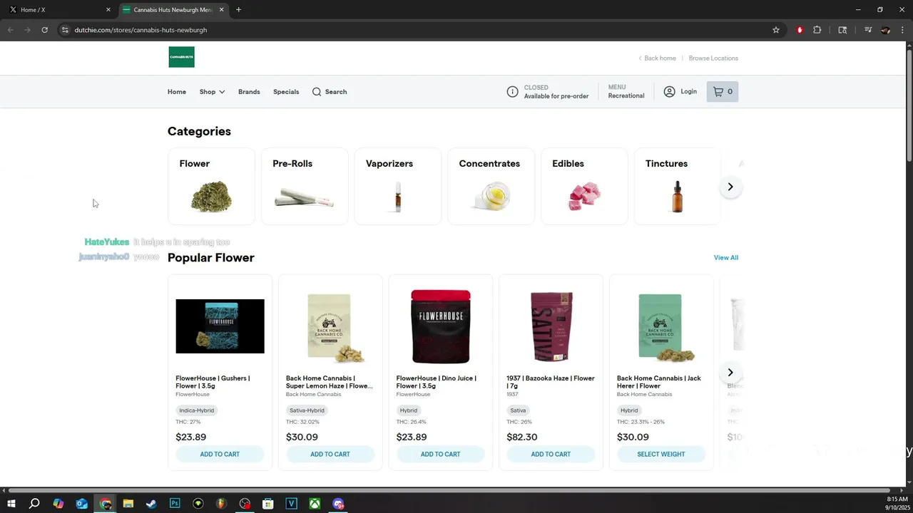Open the shopping cart icon button
This screenshot has width=913, height=513.
[723, 91]
